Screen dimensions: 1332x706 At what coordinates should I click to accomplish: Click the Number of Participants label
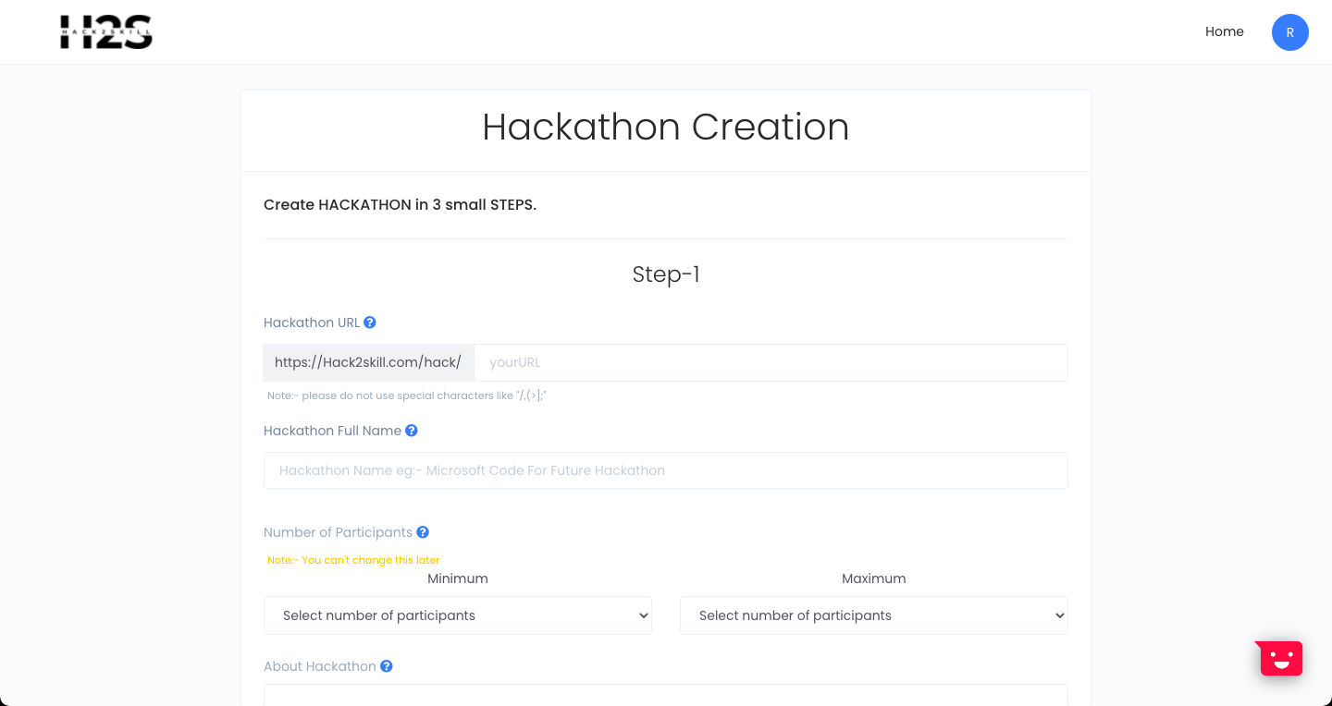click(338, 532)
